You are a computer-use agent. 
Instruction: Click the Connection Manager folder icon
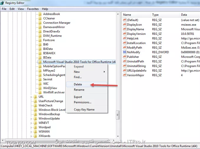click(40, 23)
